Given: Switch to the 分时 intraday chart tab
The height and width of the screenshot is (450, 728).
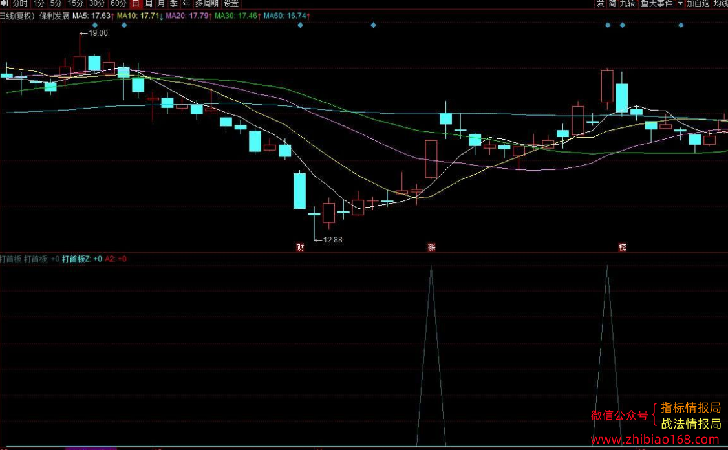Looking at the screenshot, I should pos(20,4).
